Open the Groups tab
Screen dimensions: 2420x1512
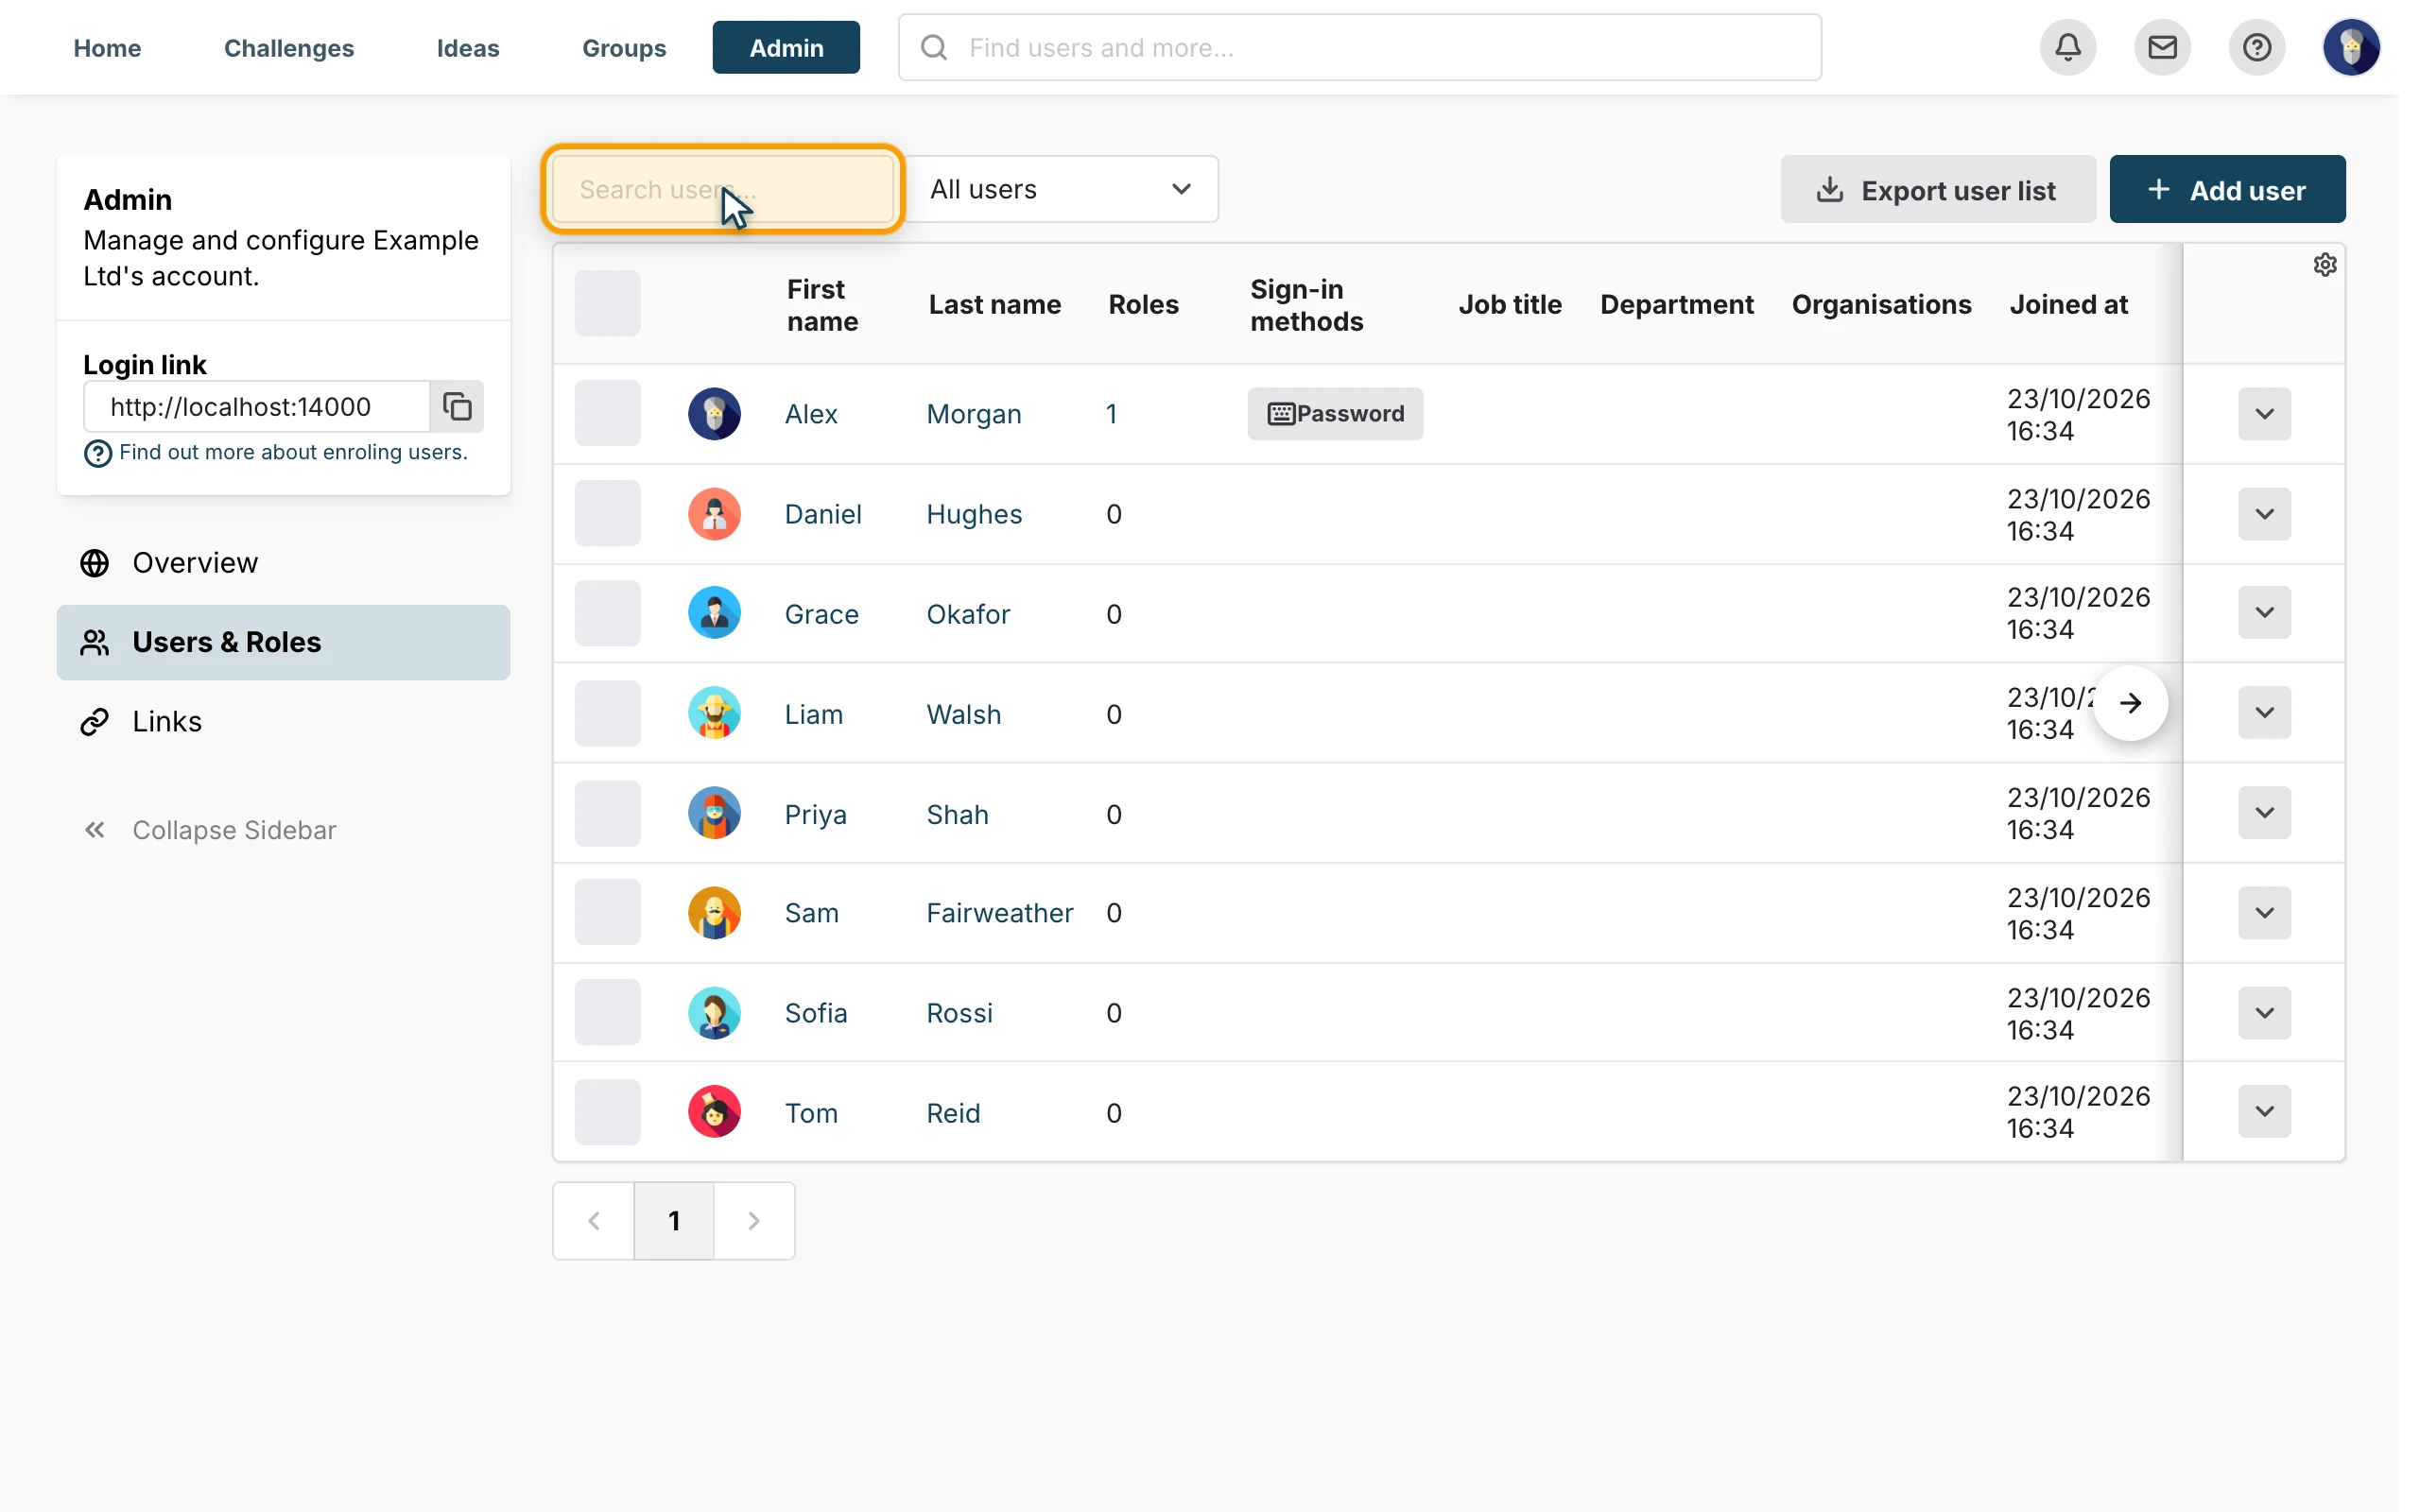[x=624, y=48]
